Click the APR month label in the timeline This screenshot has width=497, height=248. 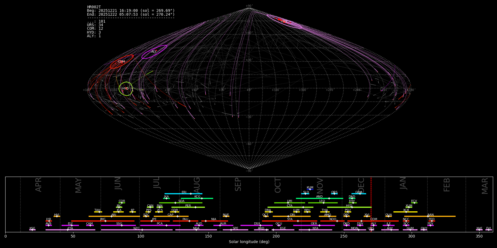coord(38,185)
